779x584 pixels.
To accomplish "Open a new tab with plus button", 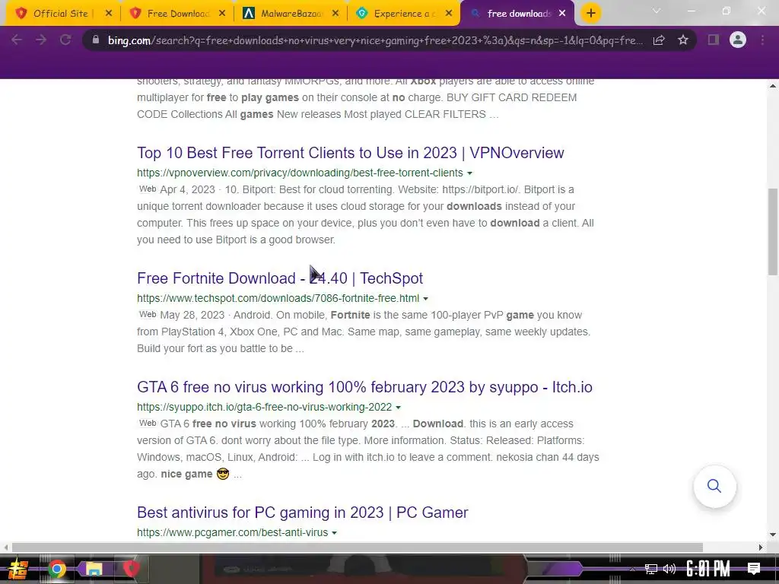I will coord(590,14).
